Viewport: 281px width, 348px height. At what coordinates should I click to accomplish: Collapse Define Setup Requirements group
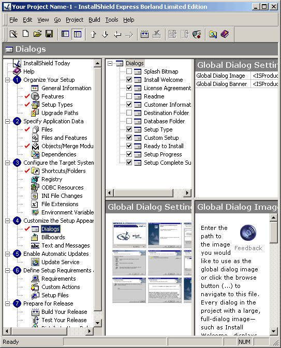click(x=8, y=270)
